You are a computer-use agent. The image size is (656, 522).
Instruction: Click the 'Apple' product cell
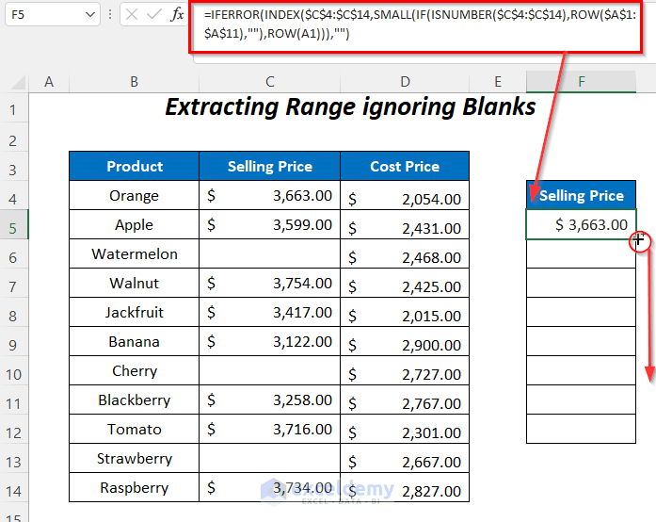point(134,225)
